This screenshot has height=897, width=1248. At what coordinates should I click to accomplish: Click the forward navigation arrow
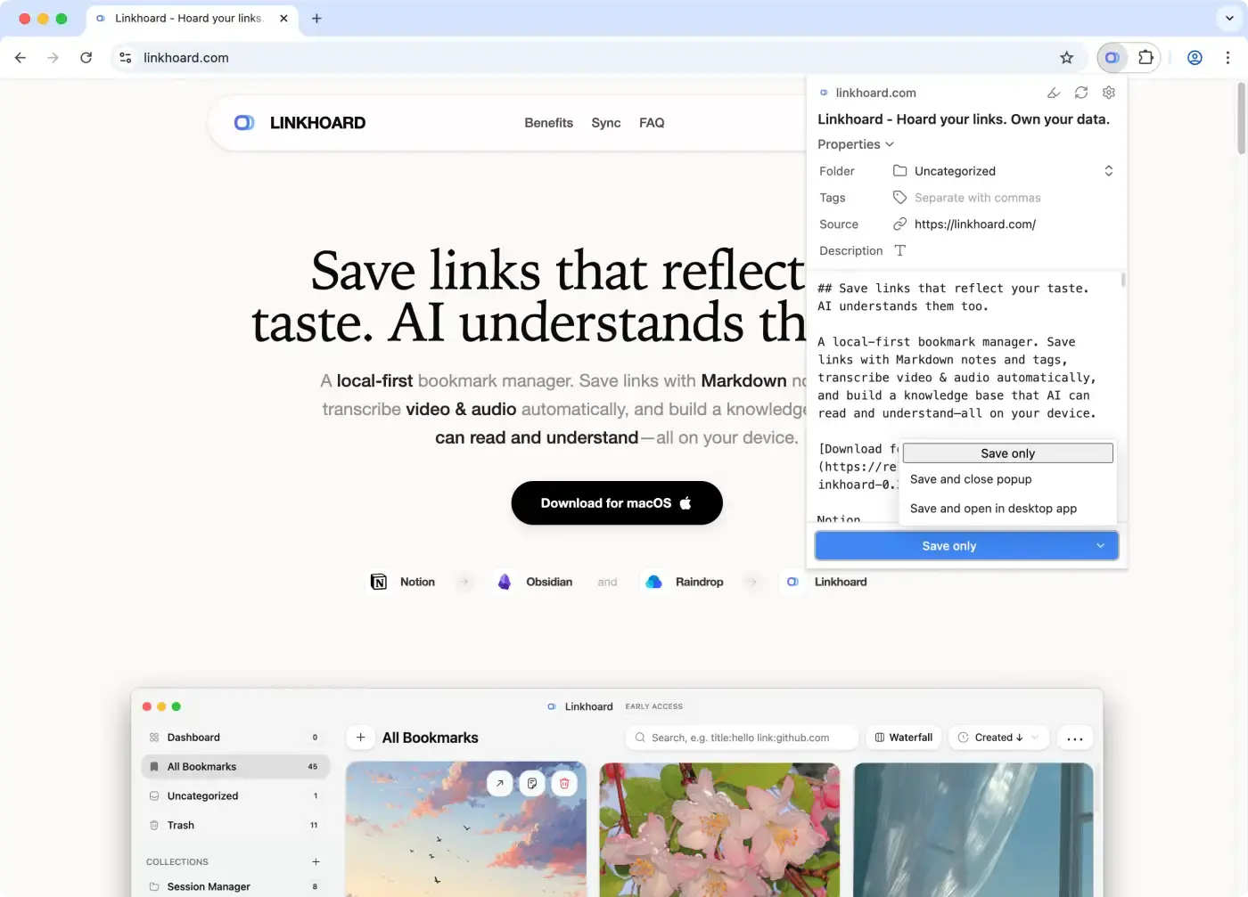[53, 58]
